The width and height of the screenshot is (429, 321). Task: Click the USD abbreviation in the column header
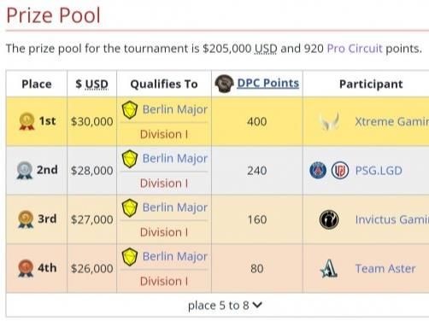[97, 85]
